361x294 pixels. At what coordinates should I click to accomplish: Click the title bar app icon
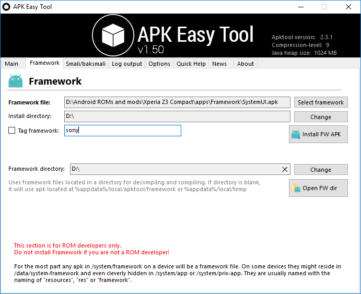coord(6,7)
